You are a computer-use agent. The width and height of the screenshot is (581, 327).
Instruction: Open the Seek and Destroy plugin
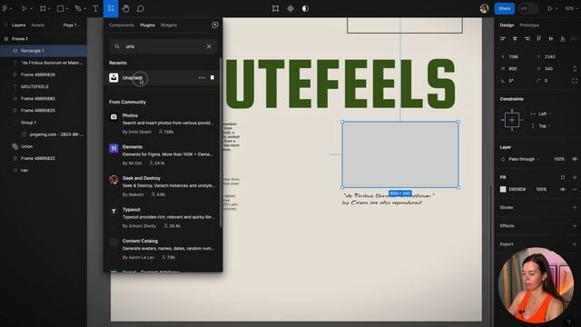pos(162,186)
